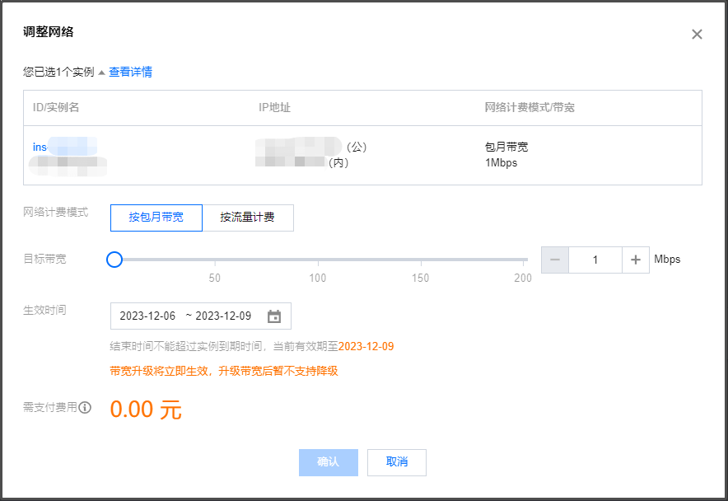Click the info icon beside 需支付费用
Viewport: 728px width, 501px height.
85,407
